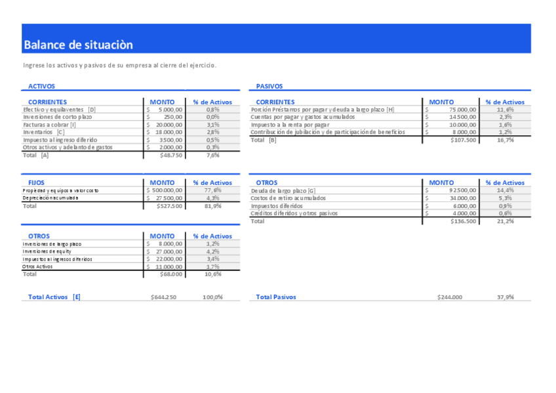Screen dimensions: 556x393
Task: Click the FIJOS section header
Action: (x=36, y=182)
